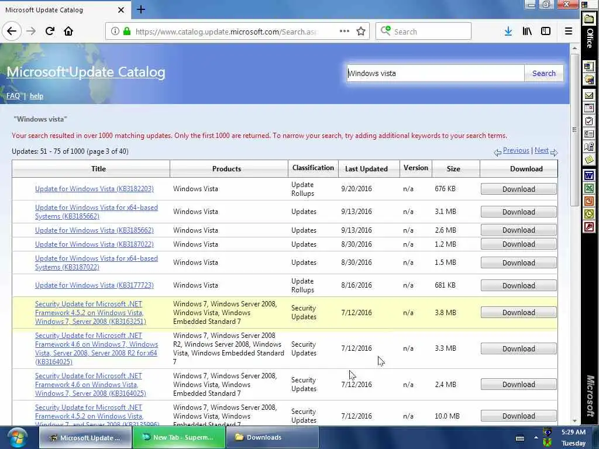The width and height of the screenshot is (599, 449).
Task: Click the browser tab titled Microsoft Update Catalog
Action: pyautogui.click(x=64, y=10)
